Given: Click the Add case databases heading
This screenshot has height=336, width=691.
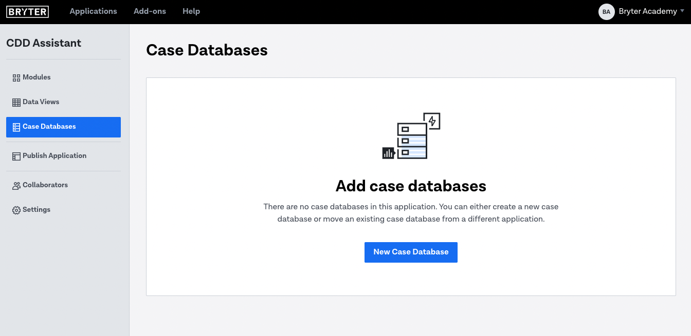Looking at the screenshot, I should coord(411,186).
